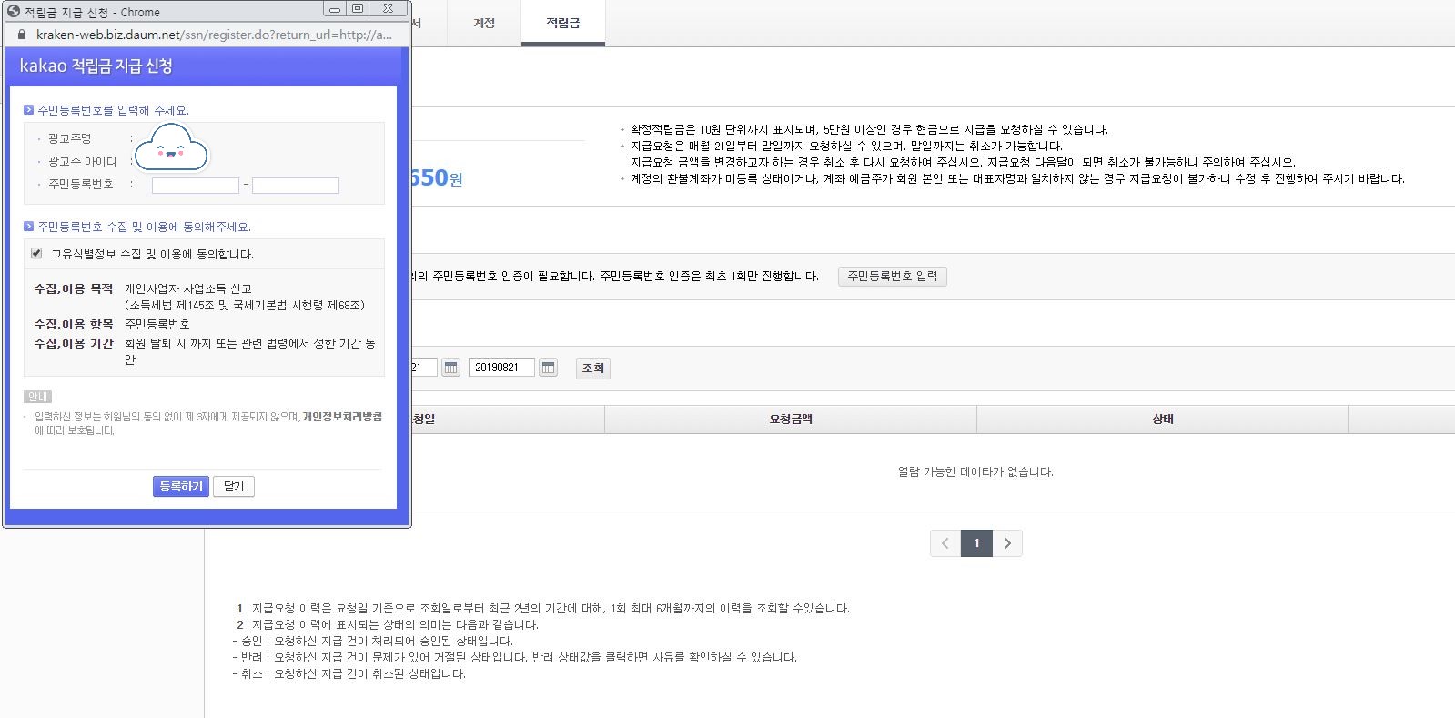Viewport: 1455px width, 718px height.
Task: Close the 적립금 지급 신청 popup window
Action: coord(389,9)
